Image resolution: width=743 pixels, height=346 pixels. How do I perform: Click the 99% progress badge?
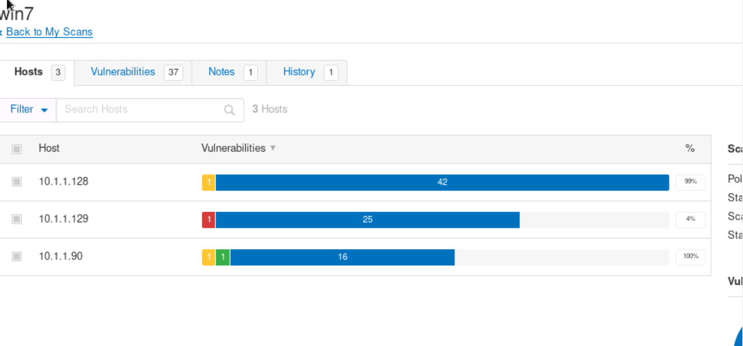click(x=690, y=182)
